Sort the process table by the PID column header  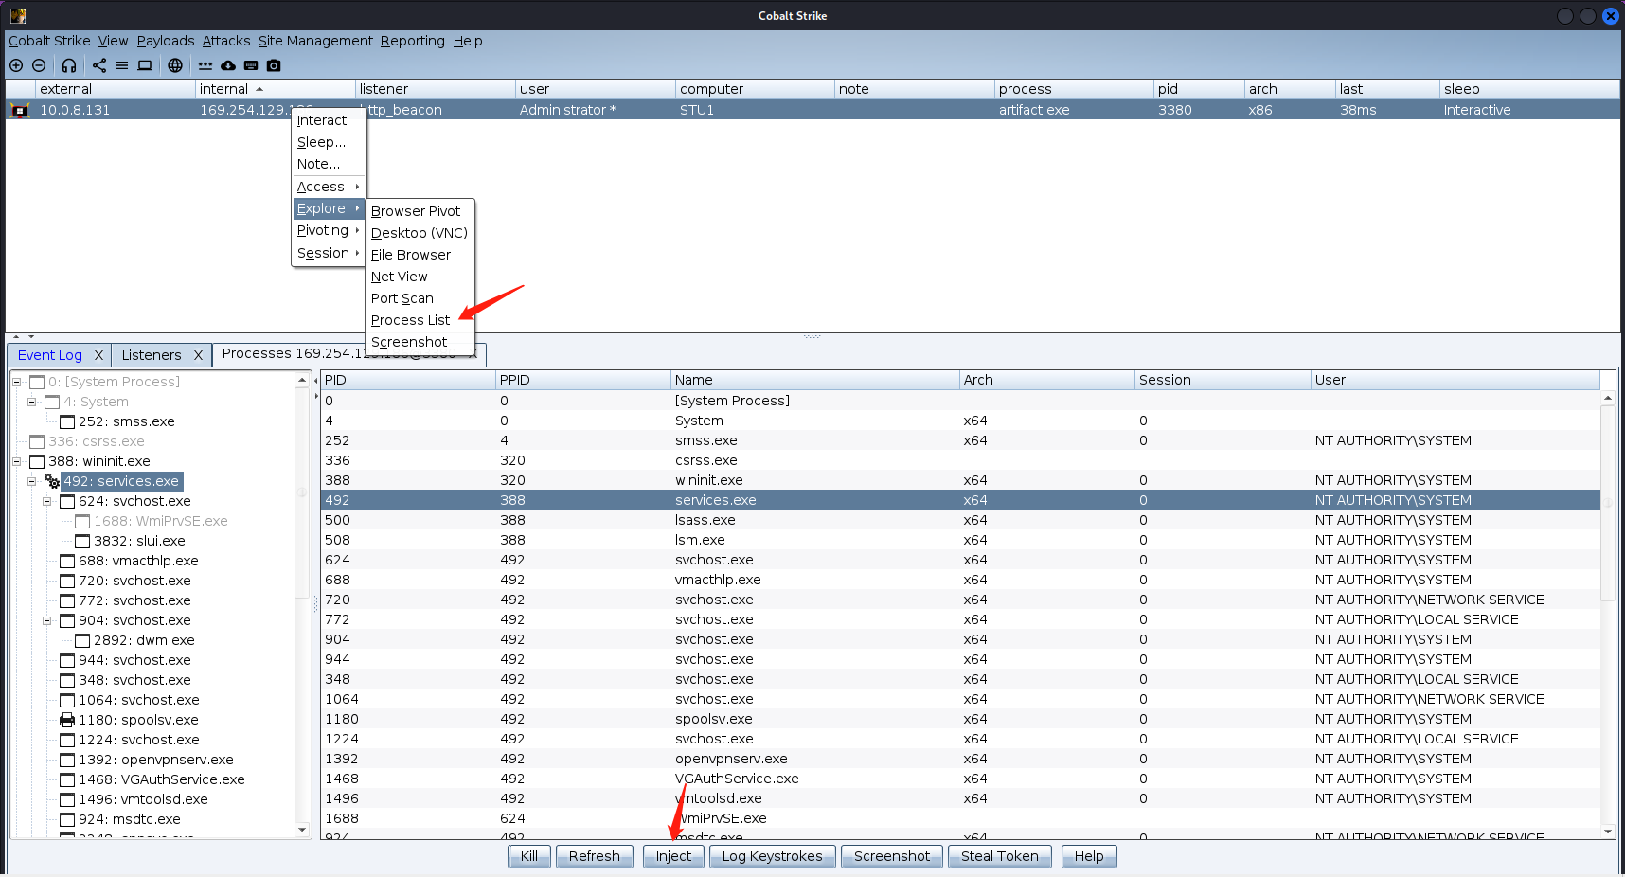tap(407, 380)
